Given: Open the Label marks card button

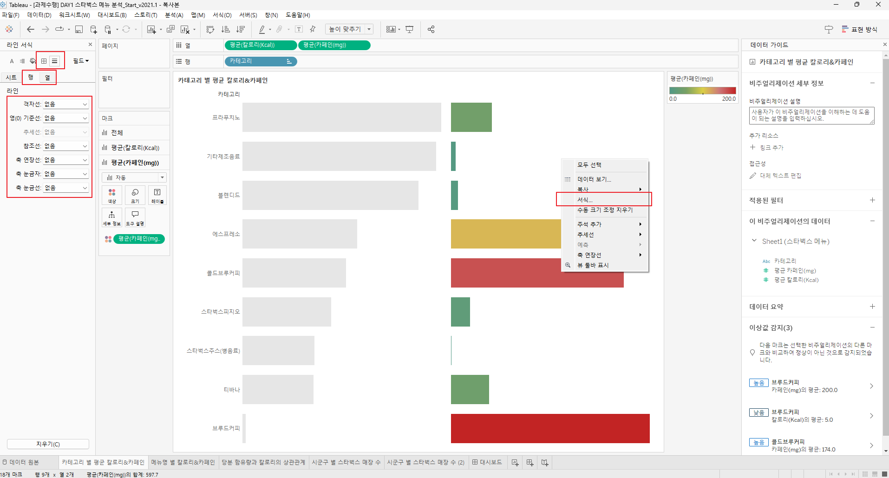Looking at the screenshot, I should point(157,196).
